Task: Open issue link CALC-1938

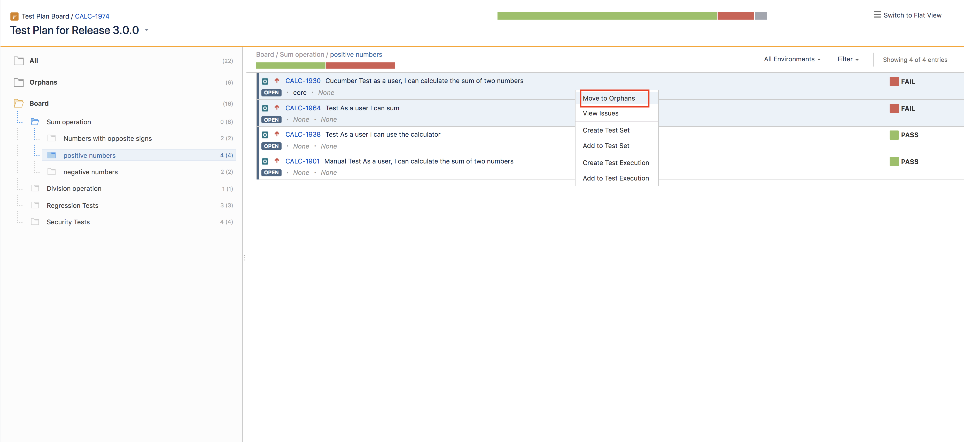Action: coord(303,134)
